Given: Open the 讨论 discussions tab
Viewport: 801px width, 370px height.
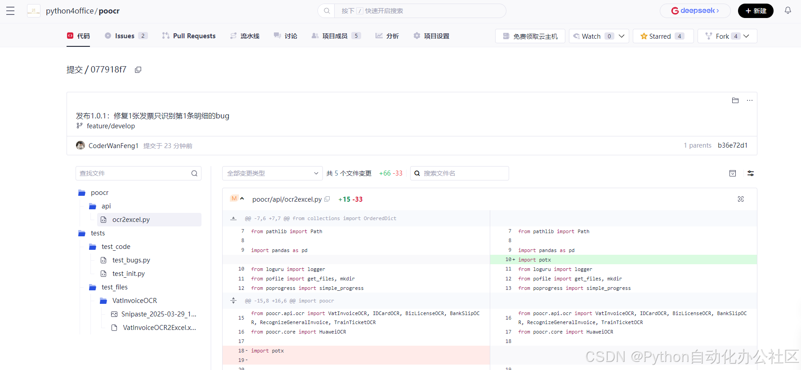Looking at the screenshot, I should (x=286, y=36).
